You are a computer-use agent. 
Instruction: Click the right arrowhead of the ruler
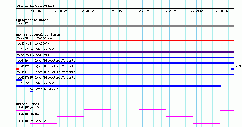pyautogui.click(x=234, y=9)
